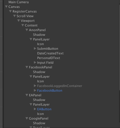This screenshot has width=120, height=128.
Task: Select the PersonalDText item
Action: 49,58
